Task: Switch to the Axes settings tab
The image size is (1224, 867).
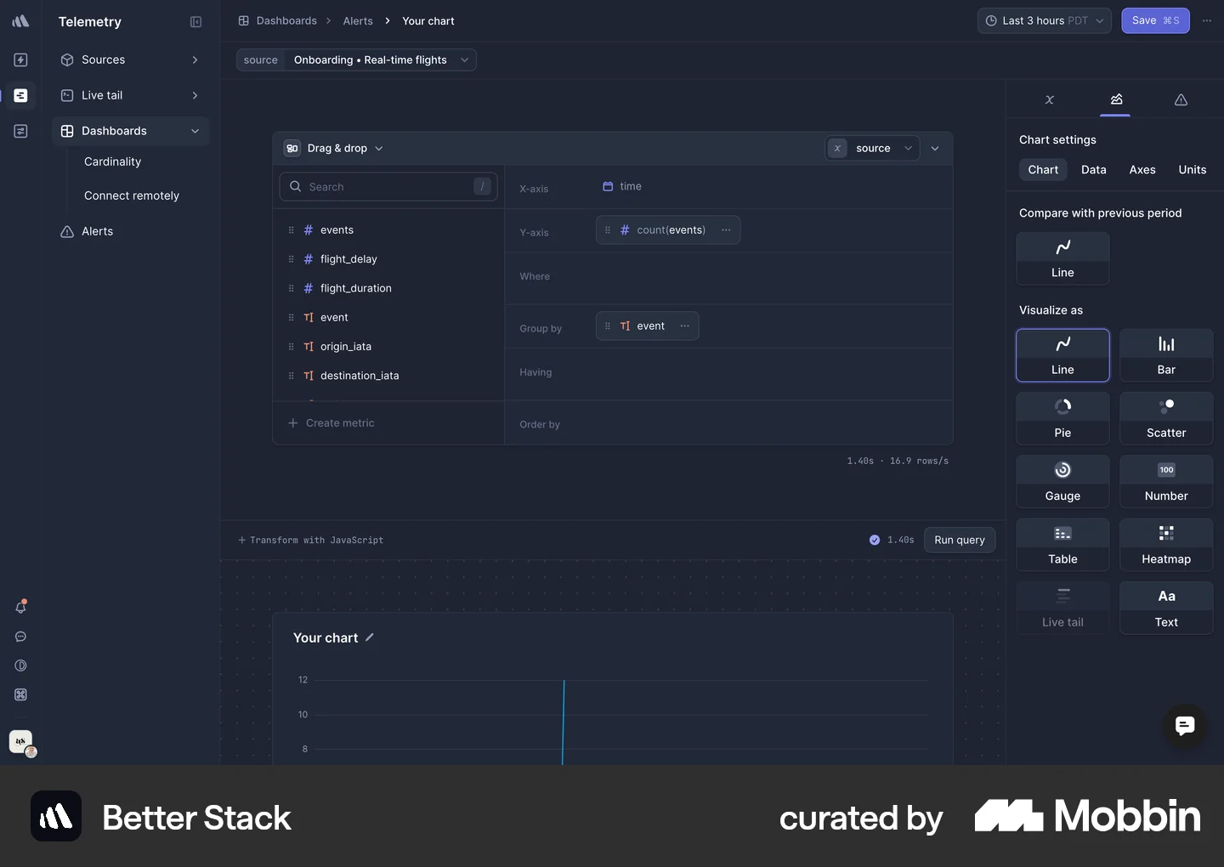Action: (1142, 170)
